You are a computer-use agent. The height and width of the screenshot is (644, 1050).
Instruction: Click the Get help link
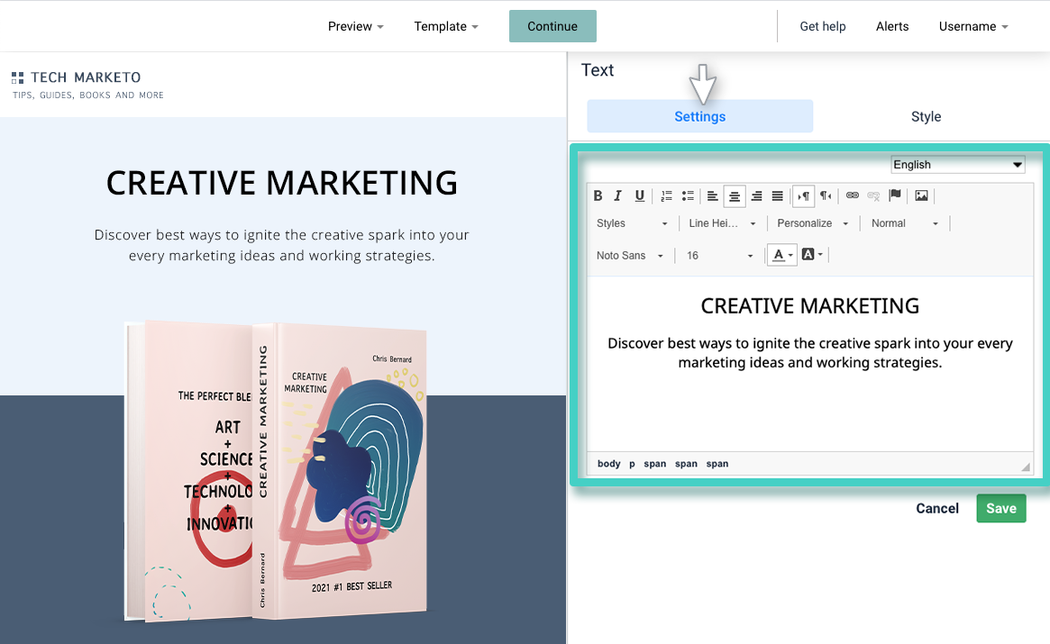(x=822, y=26)
